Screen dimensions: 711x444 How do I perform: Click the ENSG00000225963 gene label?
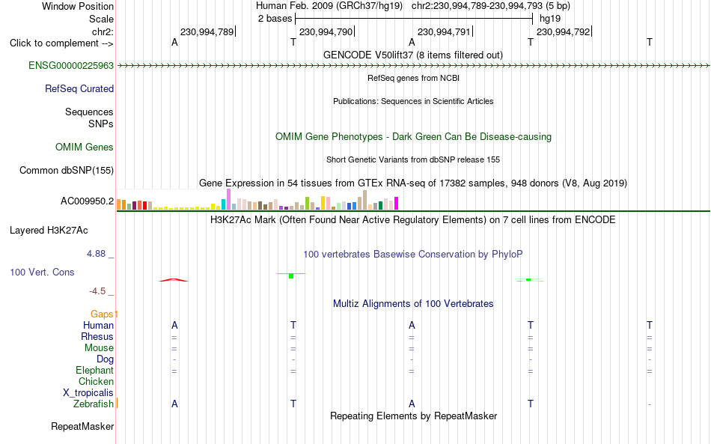(x=71, y=66)
